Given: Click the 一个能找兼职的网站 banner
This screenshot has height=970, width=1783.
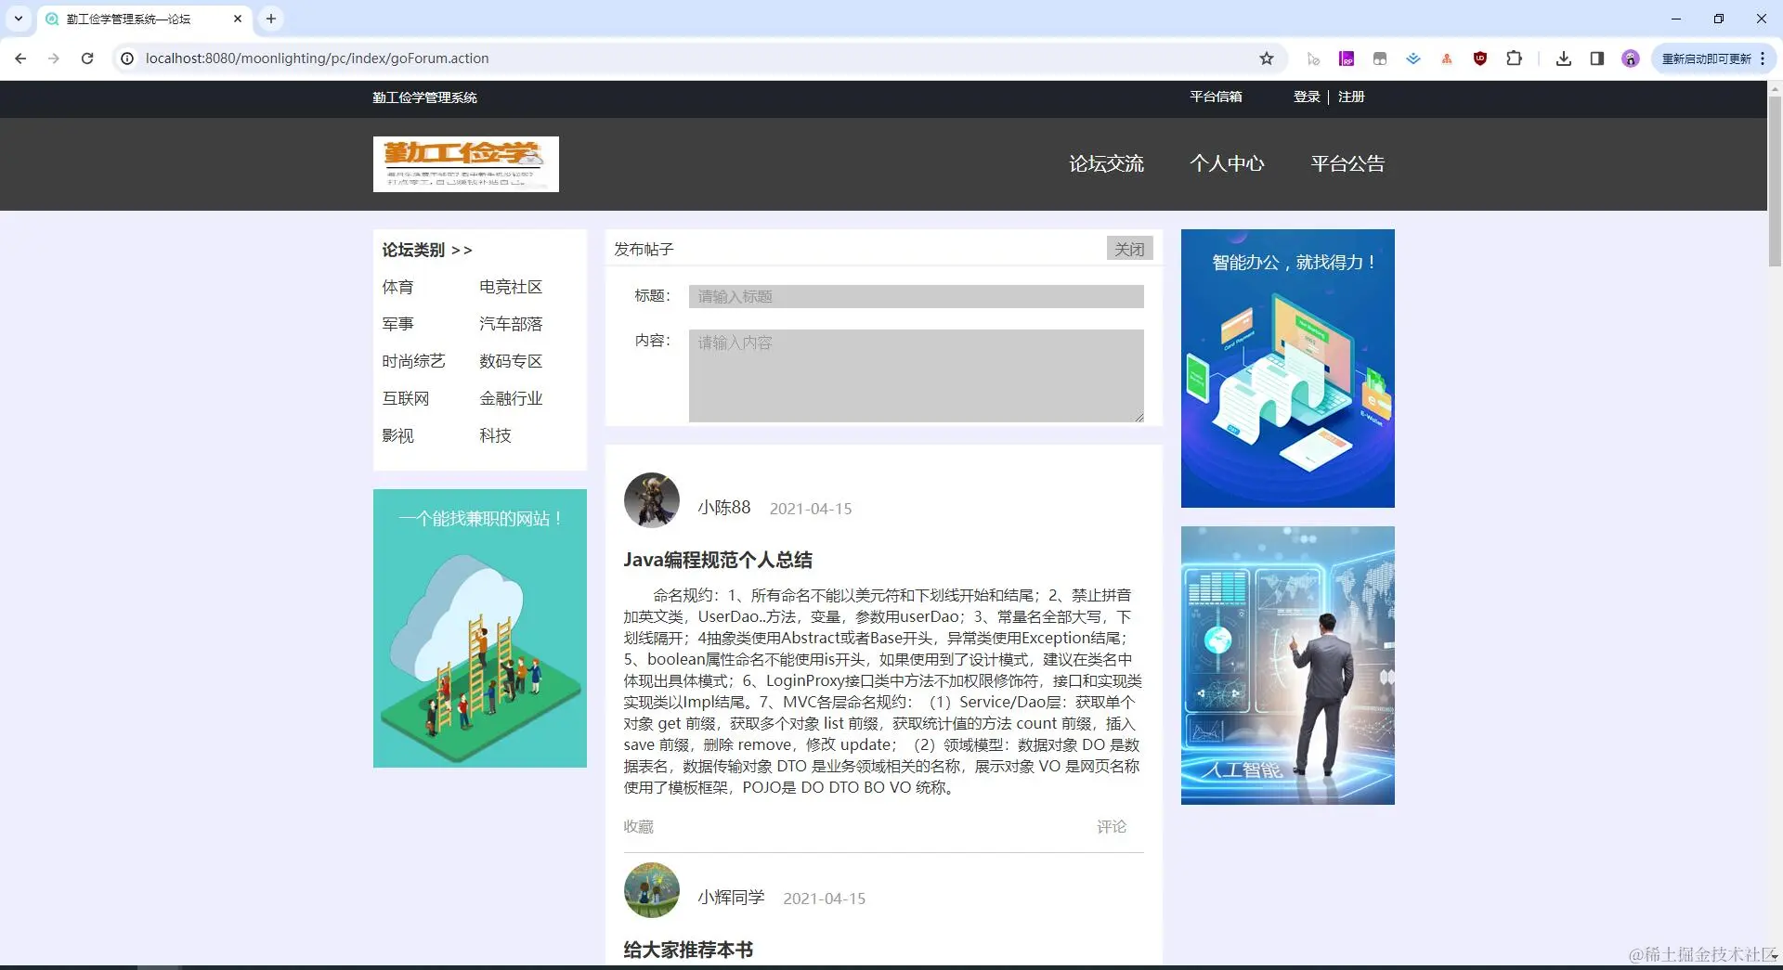Looking at the screenshot, I should pyautogui.click(x=479, y=628).
